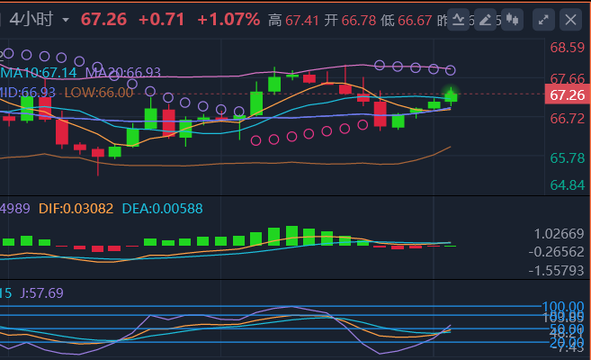
Task: Click the 68.59 label on price axis
Action: pos(568,48)
